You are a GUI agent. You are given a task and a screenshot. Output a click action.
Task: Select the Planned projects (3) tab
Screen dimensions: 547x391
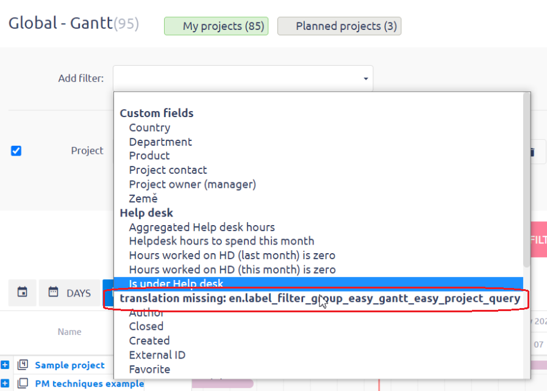point(340,26)
